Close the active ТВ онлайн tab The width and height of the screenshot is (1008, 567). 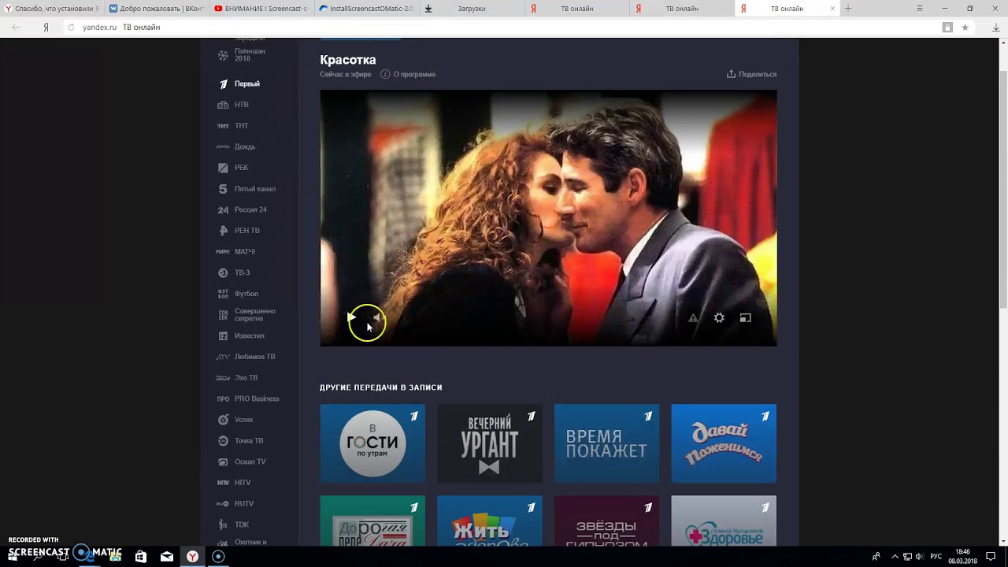click(832, 9)
